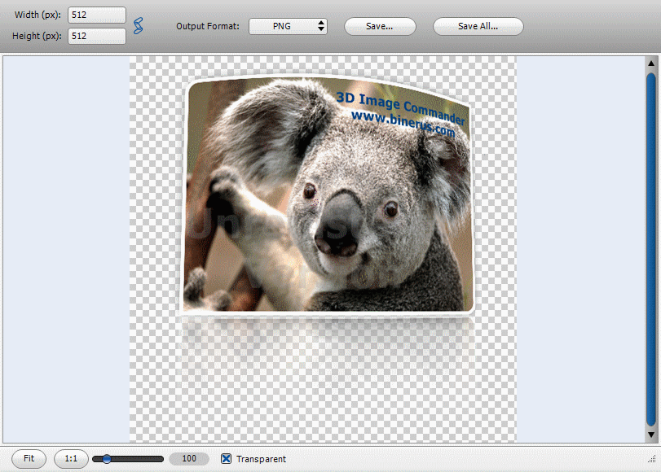
Task: Focus the Width (px) input field
Action: [x=96, y=15]
